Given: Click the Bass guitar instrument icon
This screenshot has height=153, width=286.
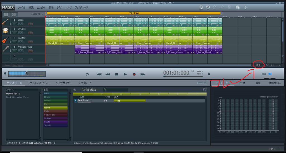Looking at the screenshot, I should point(6,22).
